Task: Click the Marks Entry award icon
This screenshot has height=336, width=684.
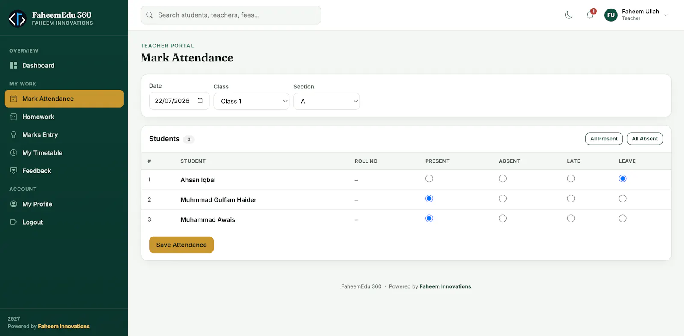Action: click(x=14, y=134)
